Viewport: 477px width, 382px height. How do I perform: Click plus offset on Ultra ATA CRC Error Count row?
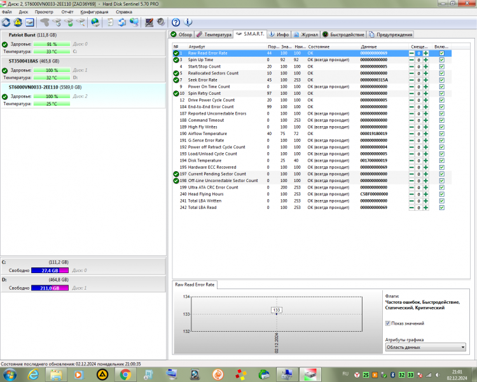(x=425, y=187)
